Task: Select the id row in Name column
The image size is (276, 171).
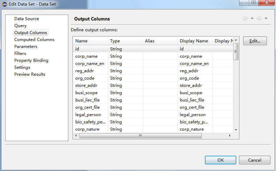Action: pyautogui.click(x=91, y=49)
